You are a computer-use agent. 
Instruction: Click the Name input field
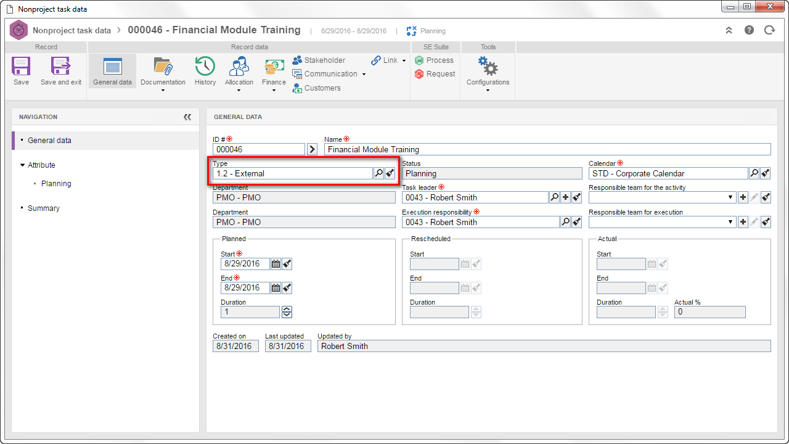coord(547,149)
